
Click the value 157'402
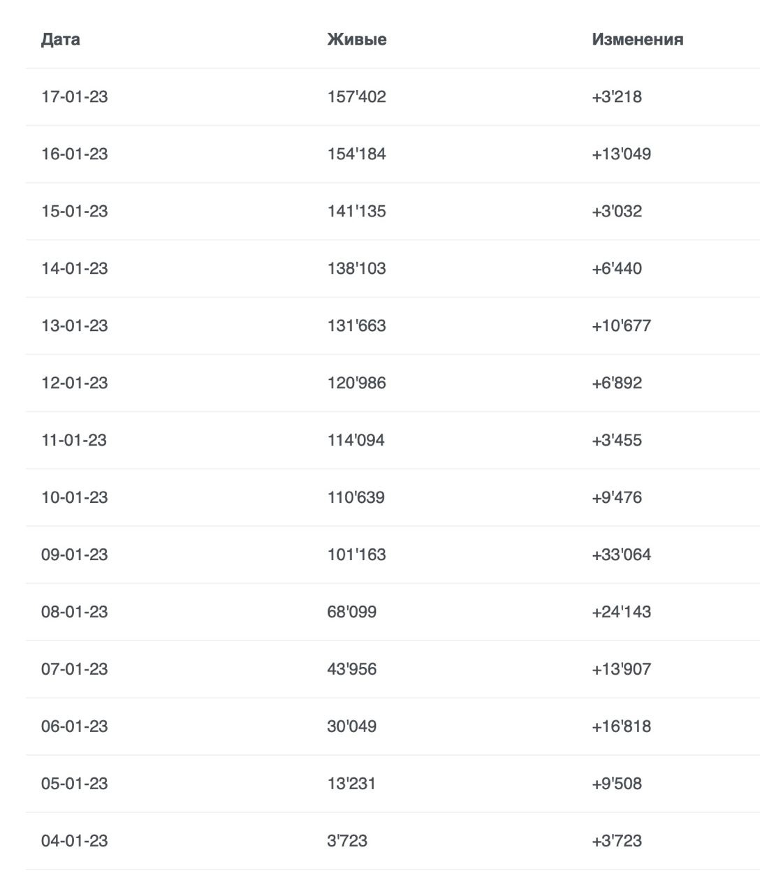pos(356,96)
